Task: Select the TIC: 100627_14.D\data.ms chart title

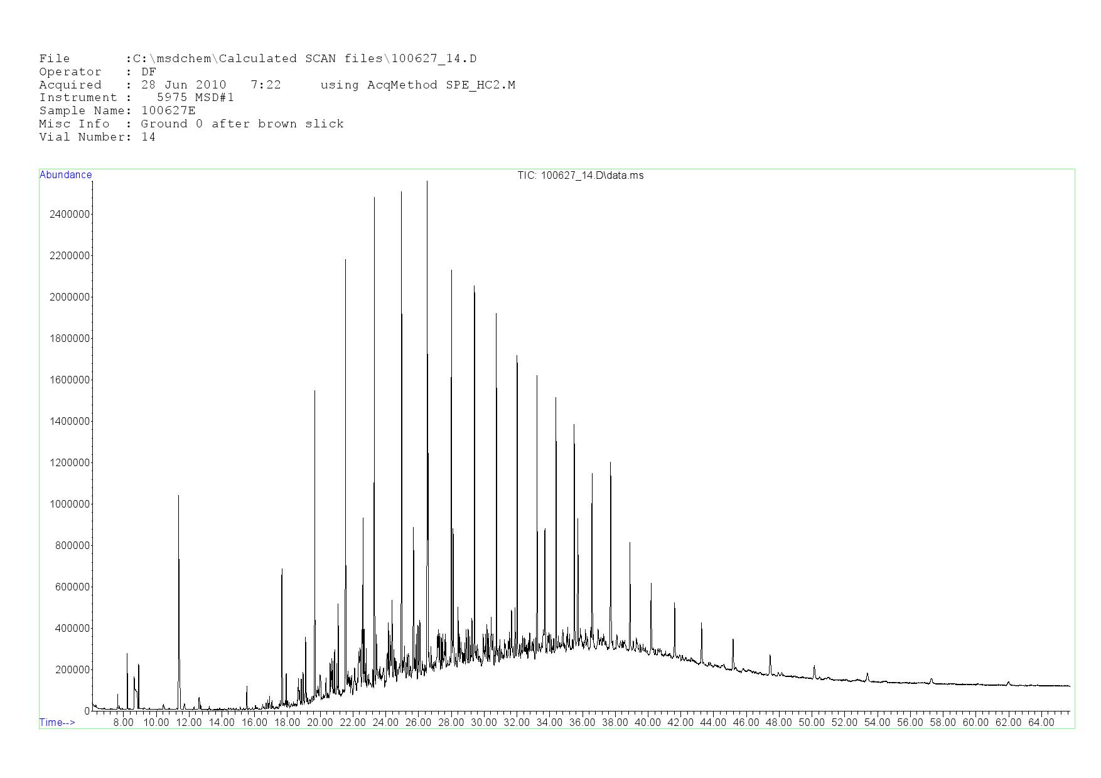Action: tap(580, 176)
